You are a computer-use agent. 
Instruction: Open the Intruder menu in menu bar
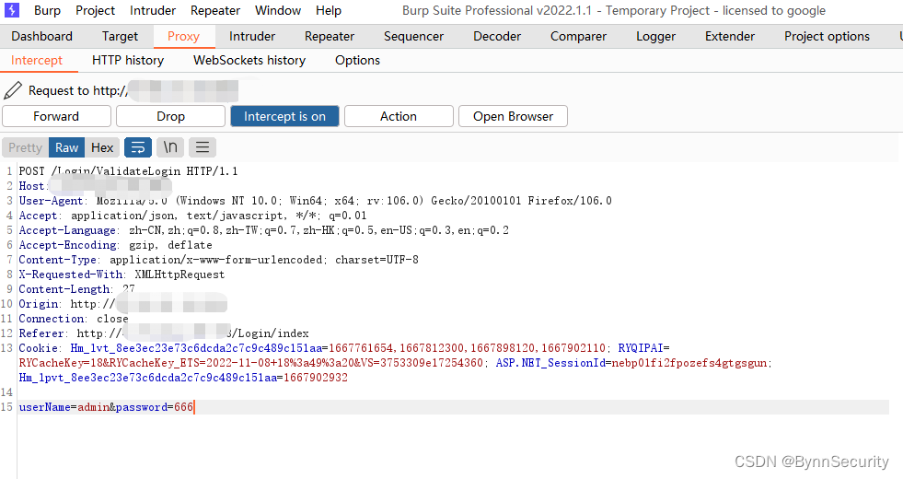click(x=153, y=10)
